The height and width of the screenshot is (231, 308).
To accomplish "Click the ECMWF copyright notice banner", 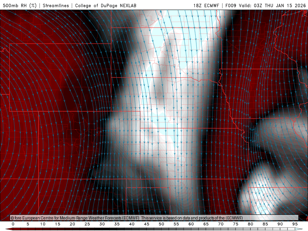I will [154, 218].
